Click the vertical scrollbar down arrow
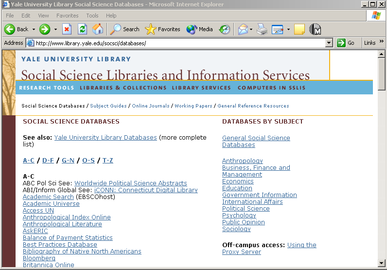The image size is (387, 270). pyautogui.click(x=382, y=263)
